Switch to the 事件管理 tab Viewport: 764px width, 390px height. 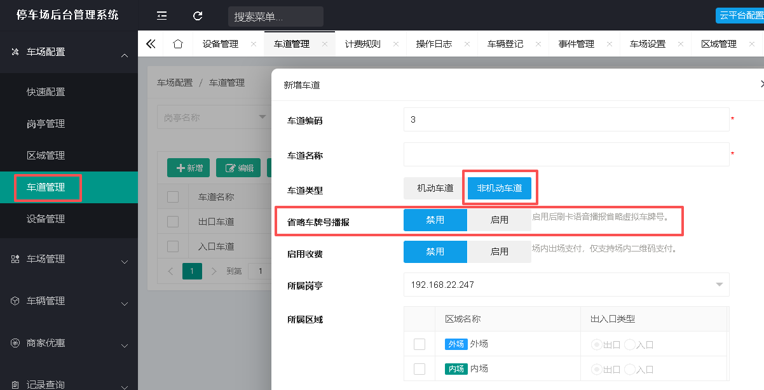(576, 44)
